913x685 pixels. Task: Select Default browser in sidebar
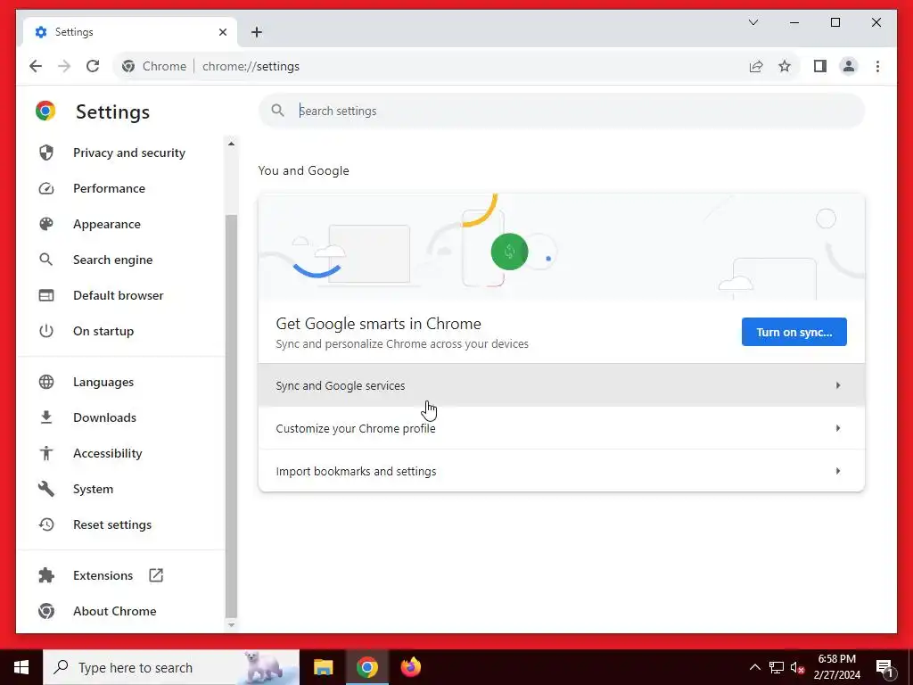point(120,295)
